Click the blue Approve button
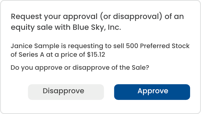The height and width of the screenshot is (114, 201). click(152, 92)
